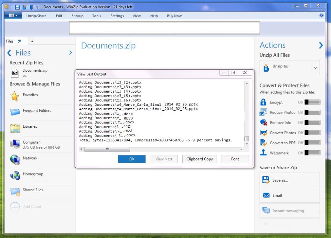This screenshot has height=238, width=331.
Task: Open the Unzip to dropdown arrow
Action: 315,68
